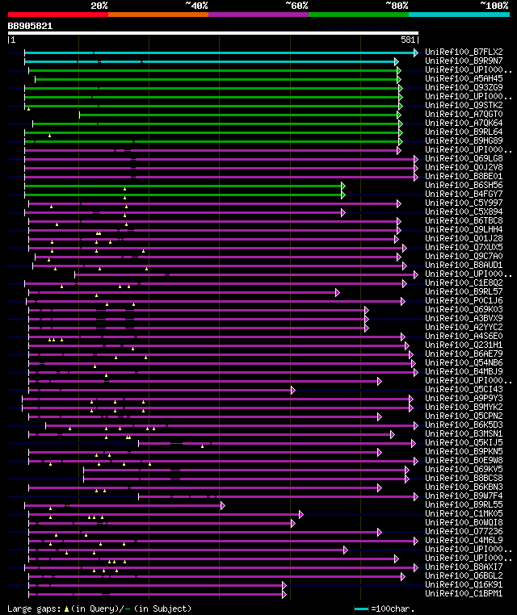Screen dimensions: 517x615
Task: Pick the UniRef100_A3BVX9 hit name
Action: [x=464, y=318]
